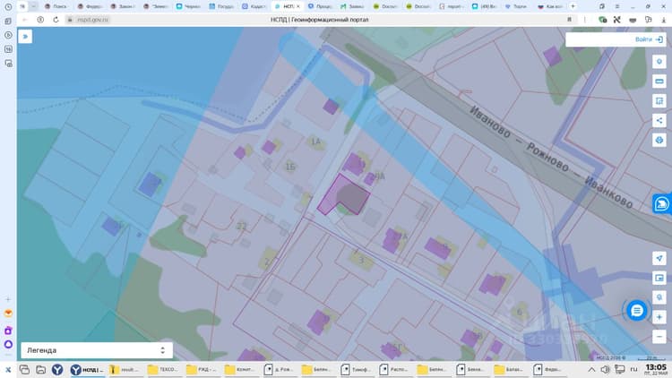The width and height of the screenshot is (672, 378).
Task: Open the ТЕХСО folder taskbar item
Action: click(163, 369)
